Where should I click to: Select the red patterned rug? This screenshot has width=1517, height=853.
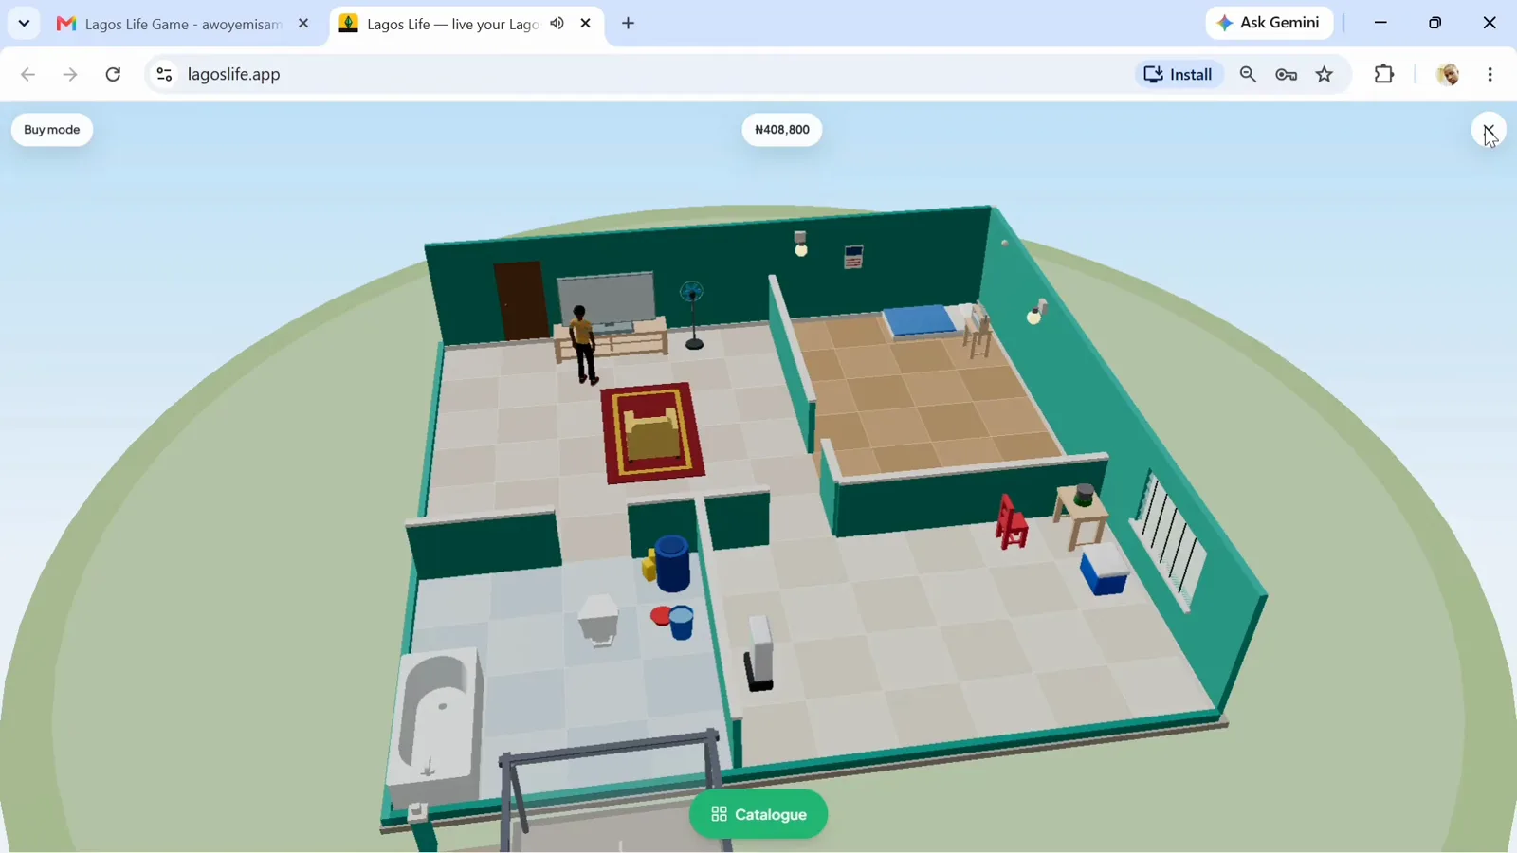pyautogui.click(x=652, y=432)
